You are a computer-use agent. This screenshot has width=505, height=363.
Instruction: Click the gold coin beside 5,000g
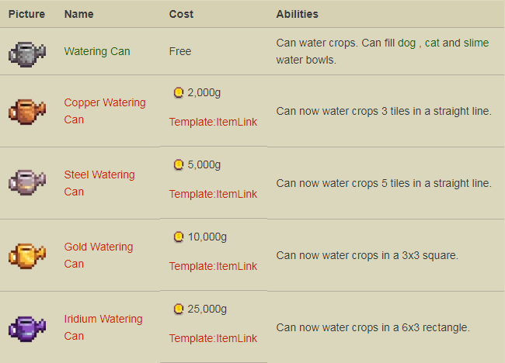179,165
